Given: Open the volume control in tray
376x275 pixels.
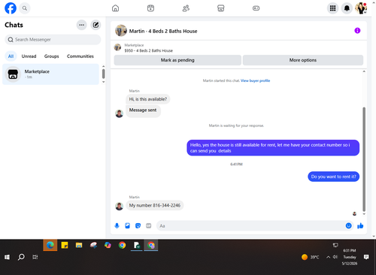Looking at the screenshot, I should point(335,257).
